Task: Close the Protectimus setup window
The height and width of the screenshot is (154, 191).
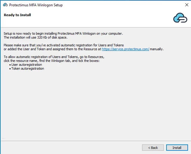Action: [187, 5]
